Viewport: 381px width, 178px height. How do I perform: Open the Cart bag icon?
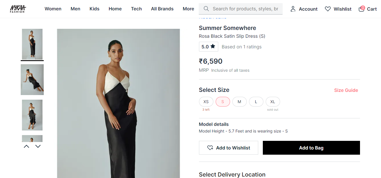(x=361, y=9)
